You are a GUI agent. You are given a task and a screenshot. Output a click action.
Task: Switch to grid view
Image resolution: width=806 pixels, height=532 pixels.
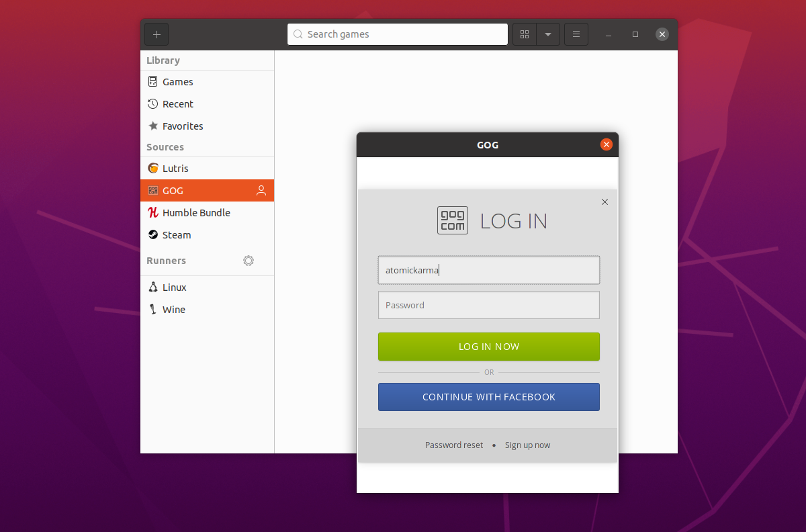525,34
